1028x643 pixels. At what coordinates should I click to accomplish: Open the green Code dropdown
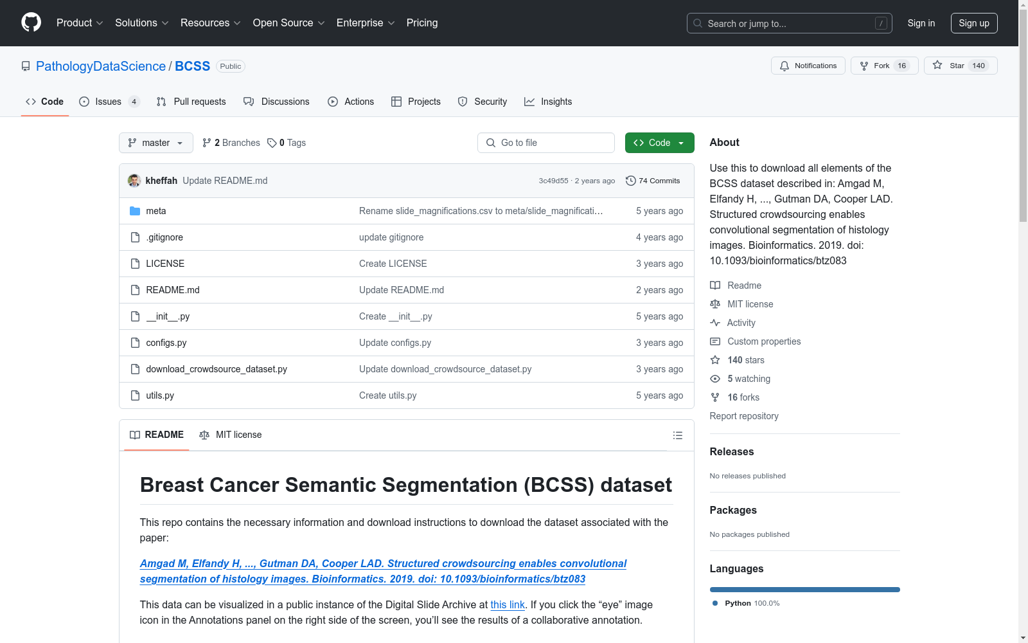coord(660,143)
